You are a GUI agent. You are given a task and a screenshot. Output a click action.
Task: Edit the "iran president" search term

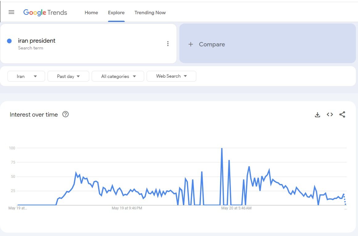(37, 41)
